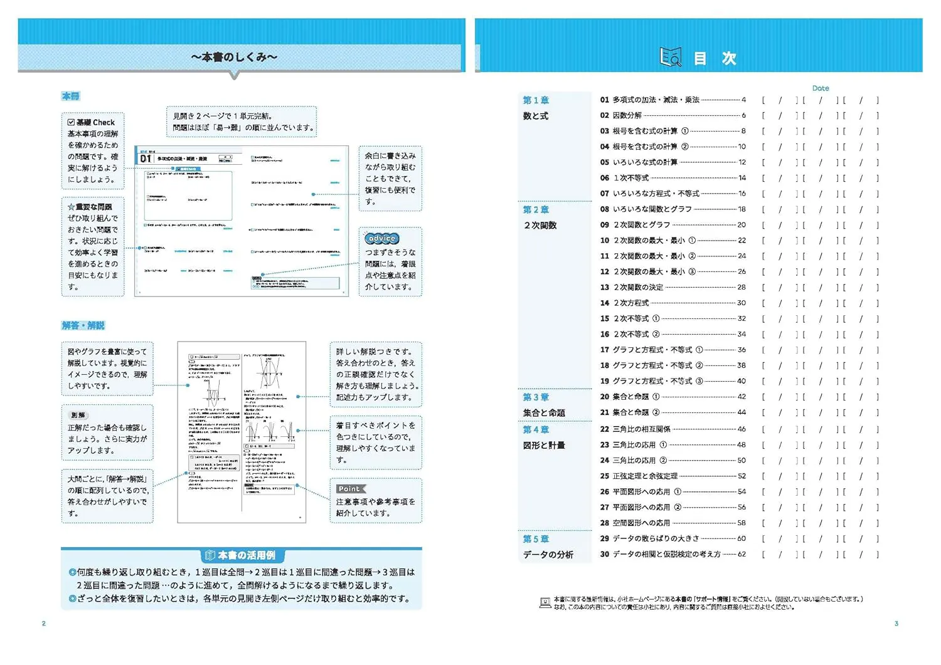Select entry 09 2次関数とグラフ
Image resolution: width=941 pixels, height=665 pixels.
click(673, 225)
